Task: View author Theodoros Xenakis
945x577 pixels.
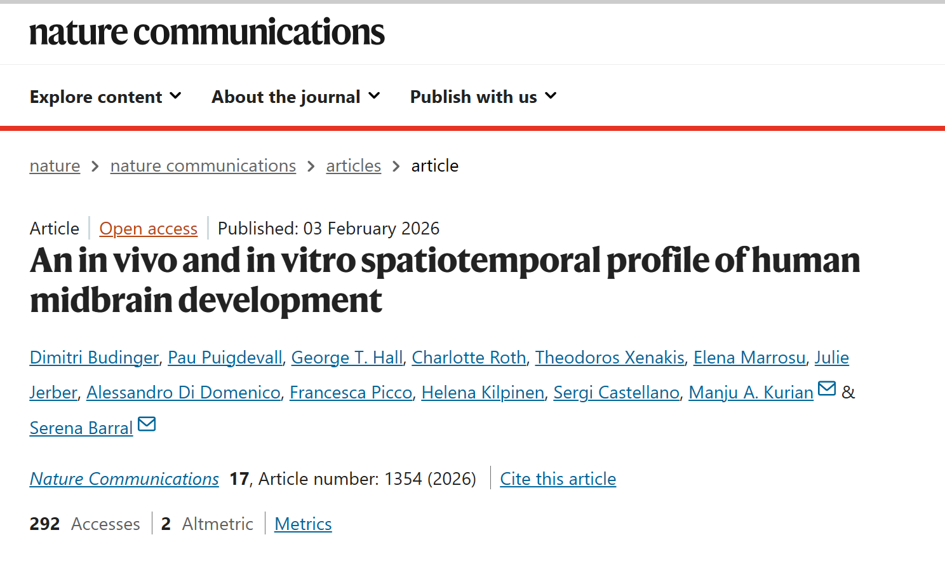Action: [610, 358]
